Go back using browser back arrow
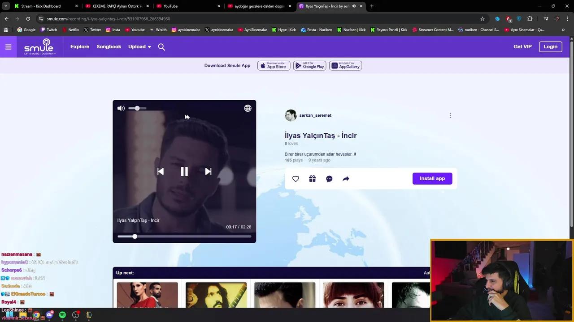574x322 pixels. [6, 19]
